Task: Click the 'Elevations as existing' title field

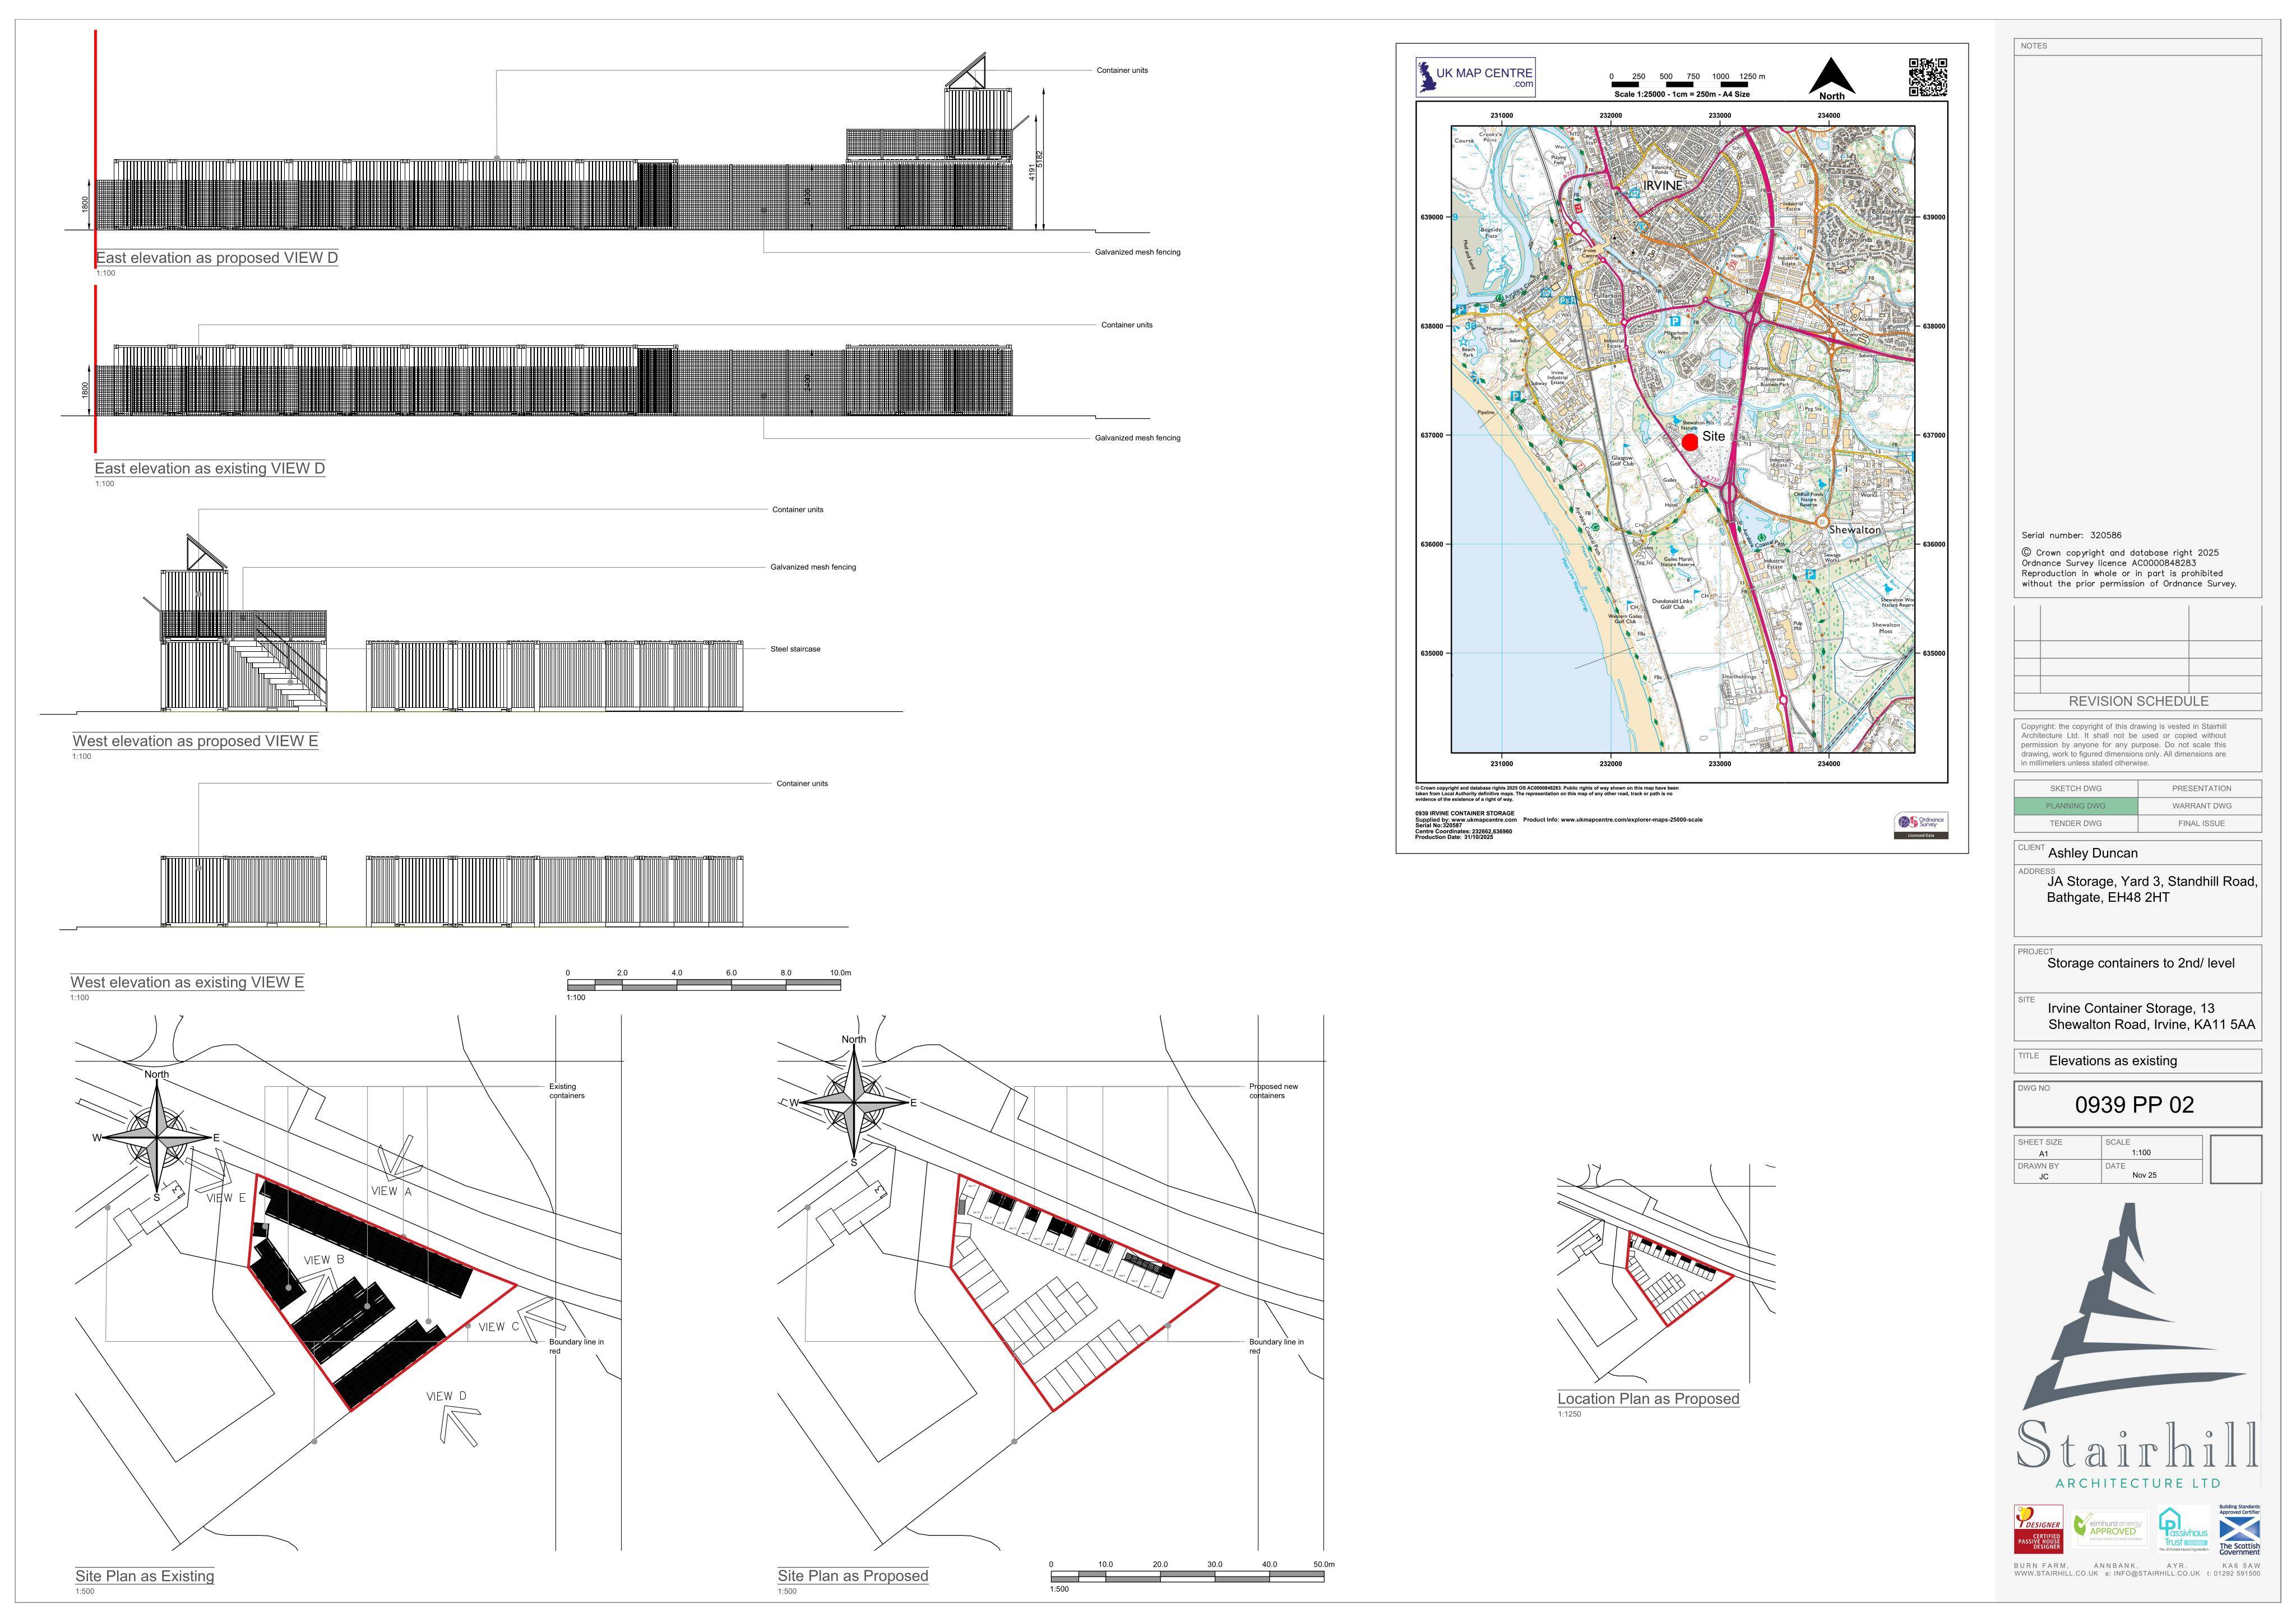Action: click(x=2137, y=1061)
